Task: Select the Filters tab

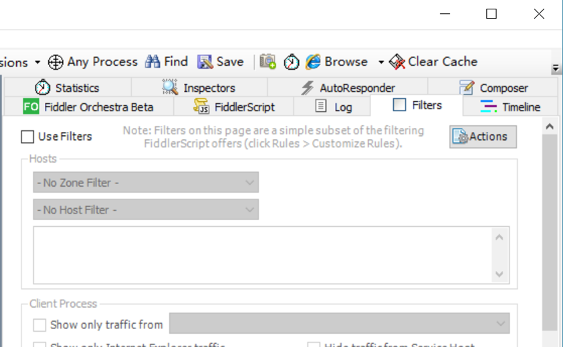Action: tap(417, 105)
